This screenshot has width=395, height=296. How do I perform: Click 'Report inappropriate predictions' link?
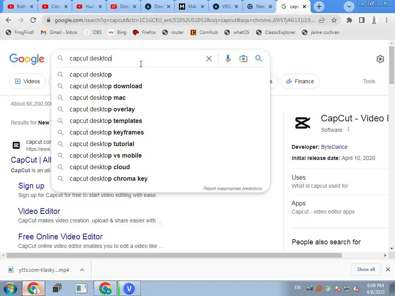coord(233,188)
